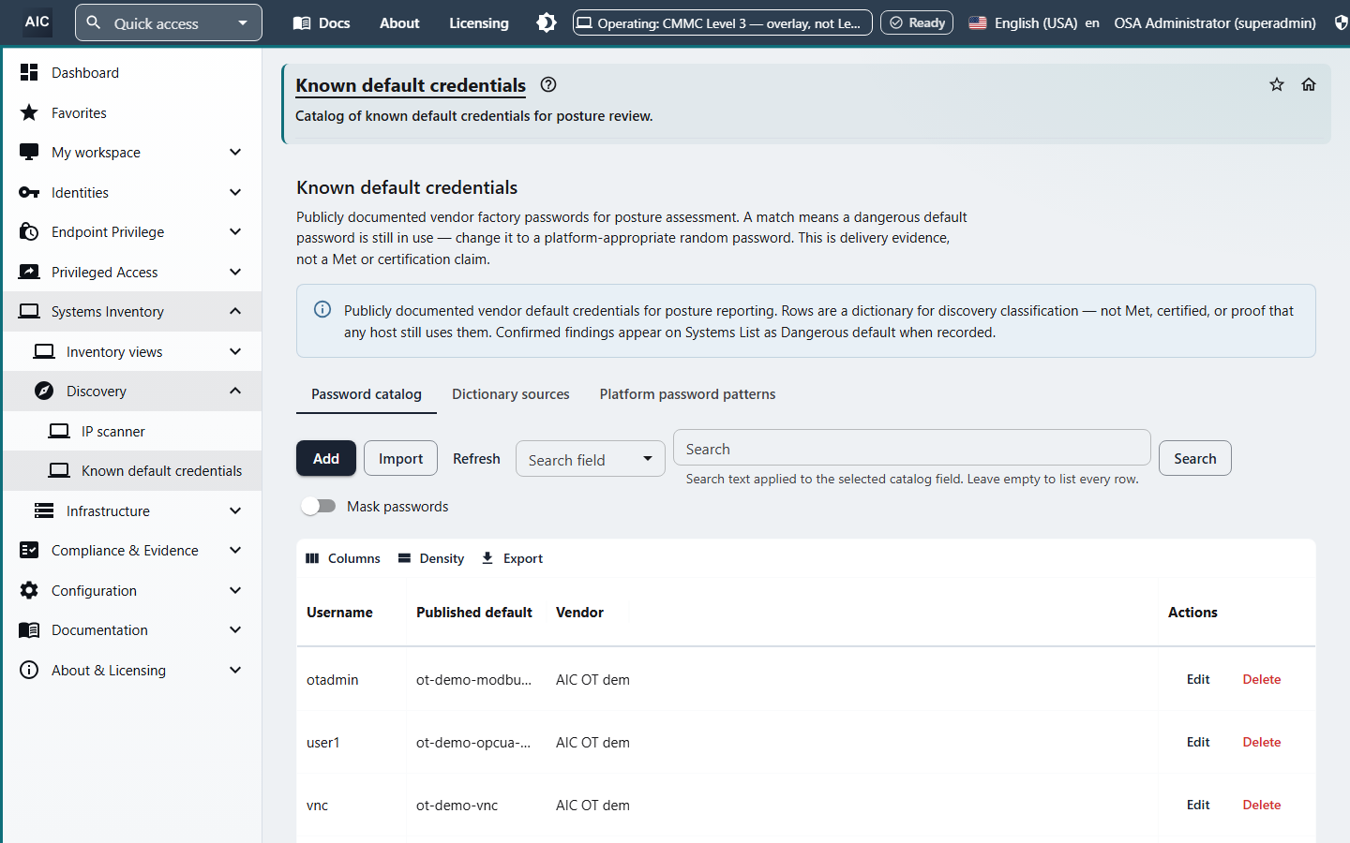This screenshot has width=1350, height=843.
Task: Edit the user1 credential row
Action: pyautogui.click(x=1198, y=742)
